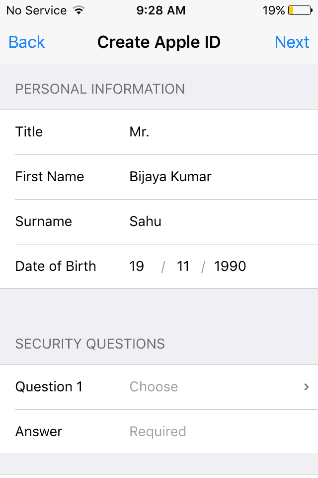The width and height of the screenshot is (318, 478).
Task: Proceed with the Next button
Action: [x=292, y=42]
